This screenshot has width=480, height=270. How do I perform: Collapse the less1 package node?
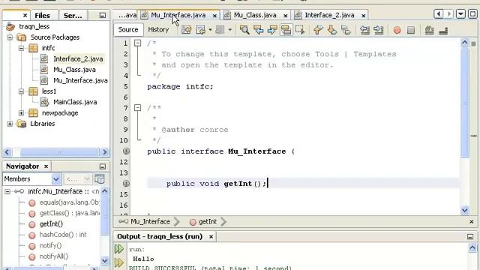click(21, 91)
